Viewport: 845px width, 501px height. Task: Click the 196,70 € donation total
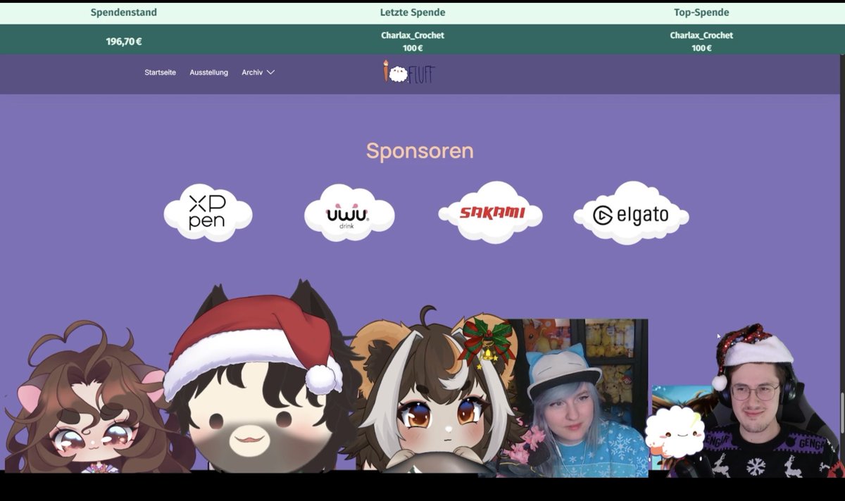tap(124, 42)
